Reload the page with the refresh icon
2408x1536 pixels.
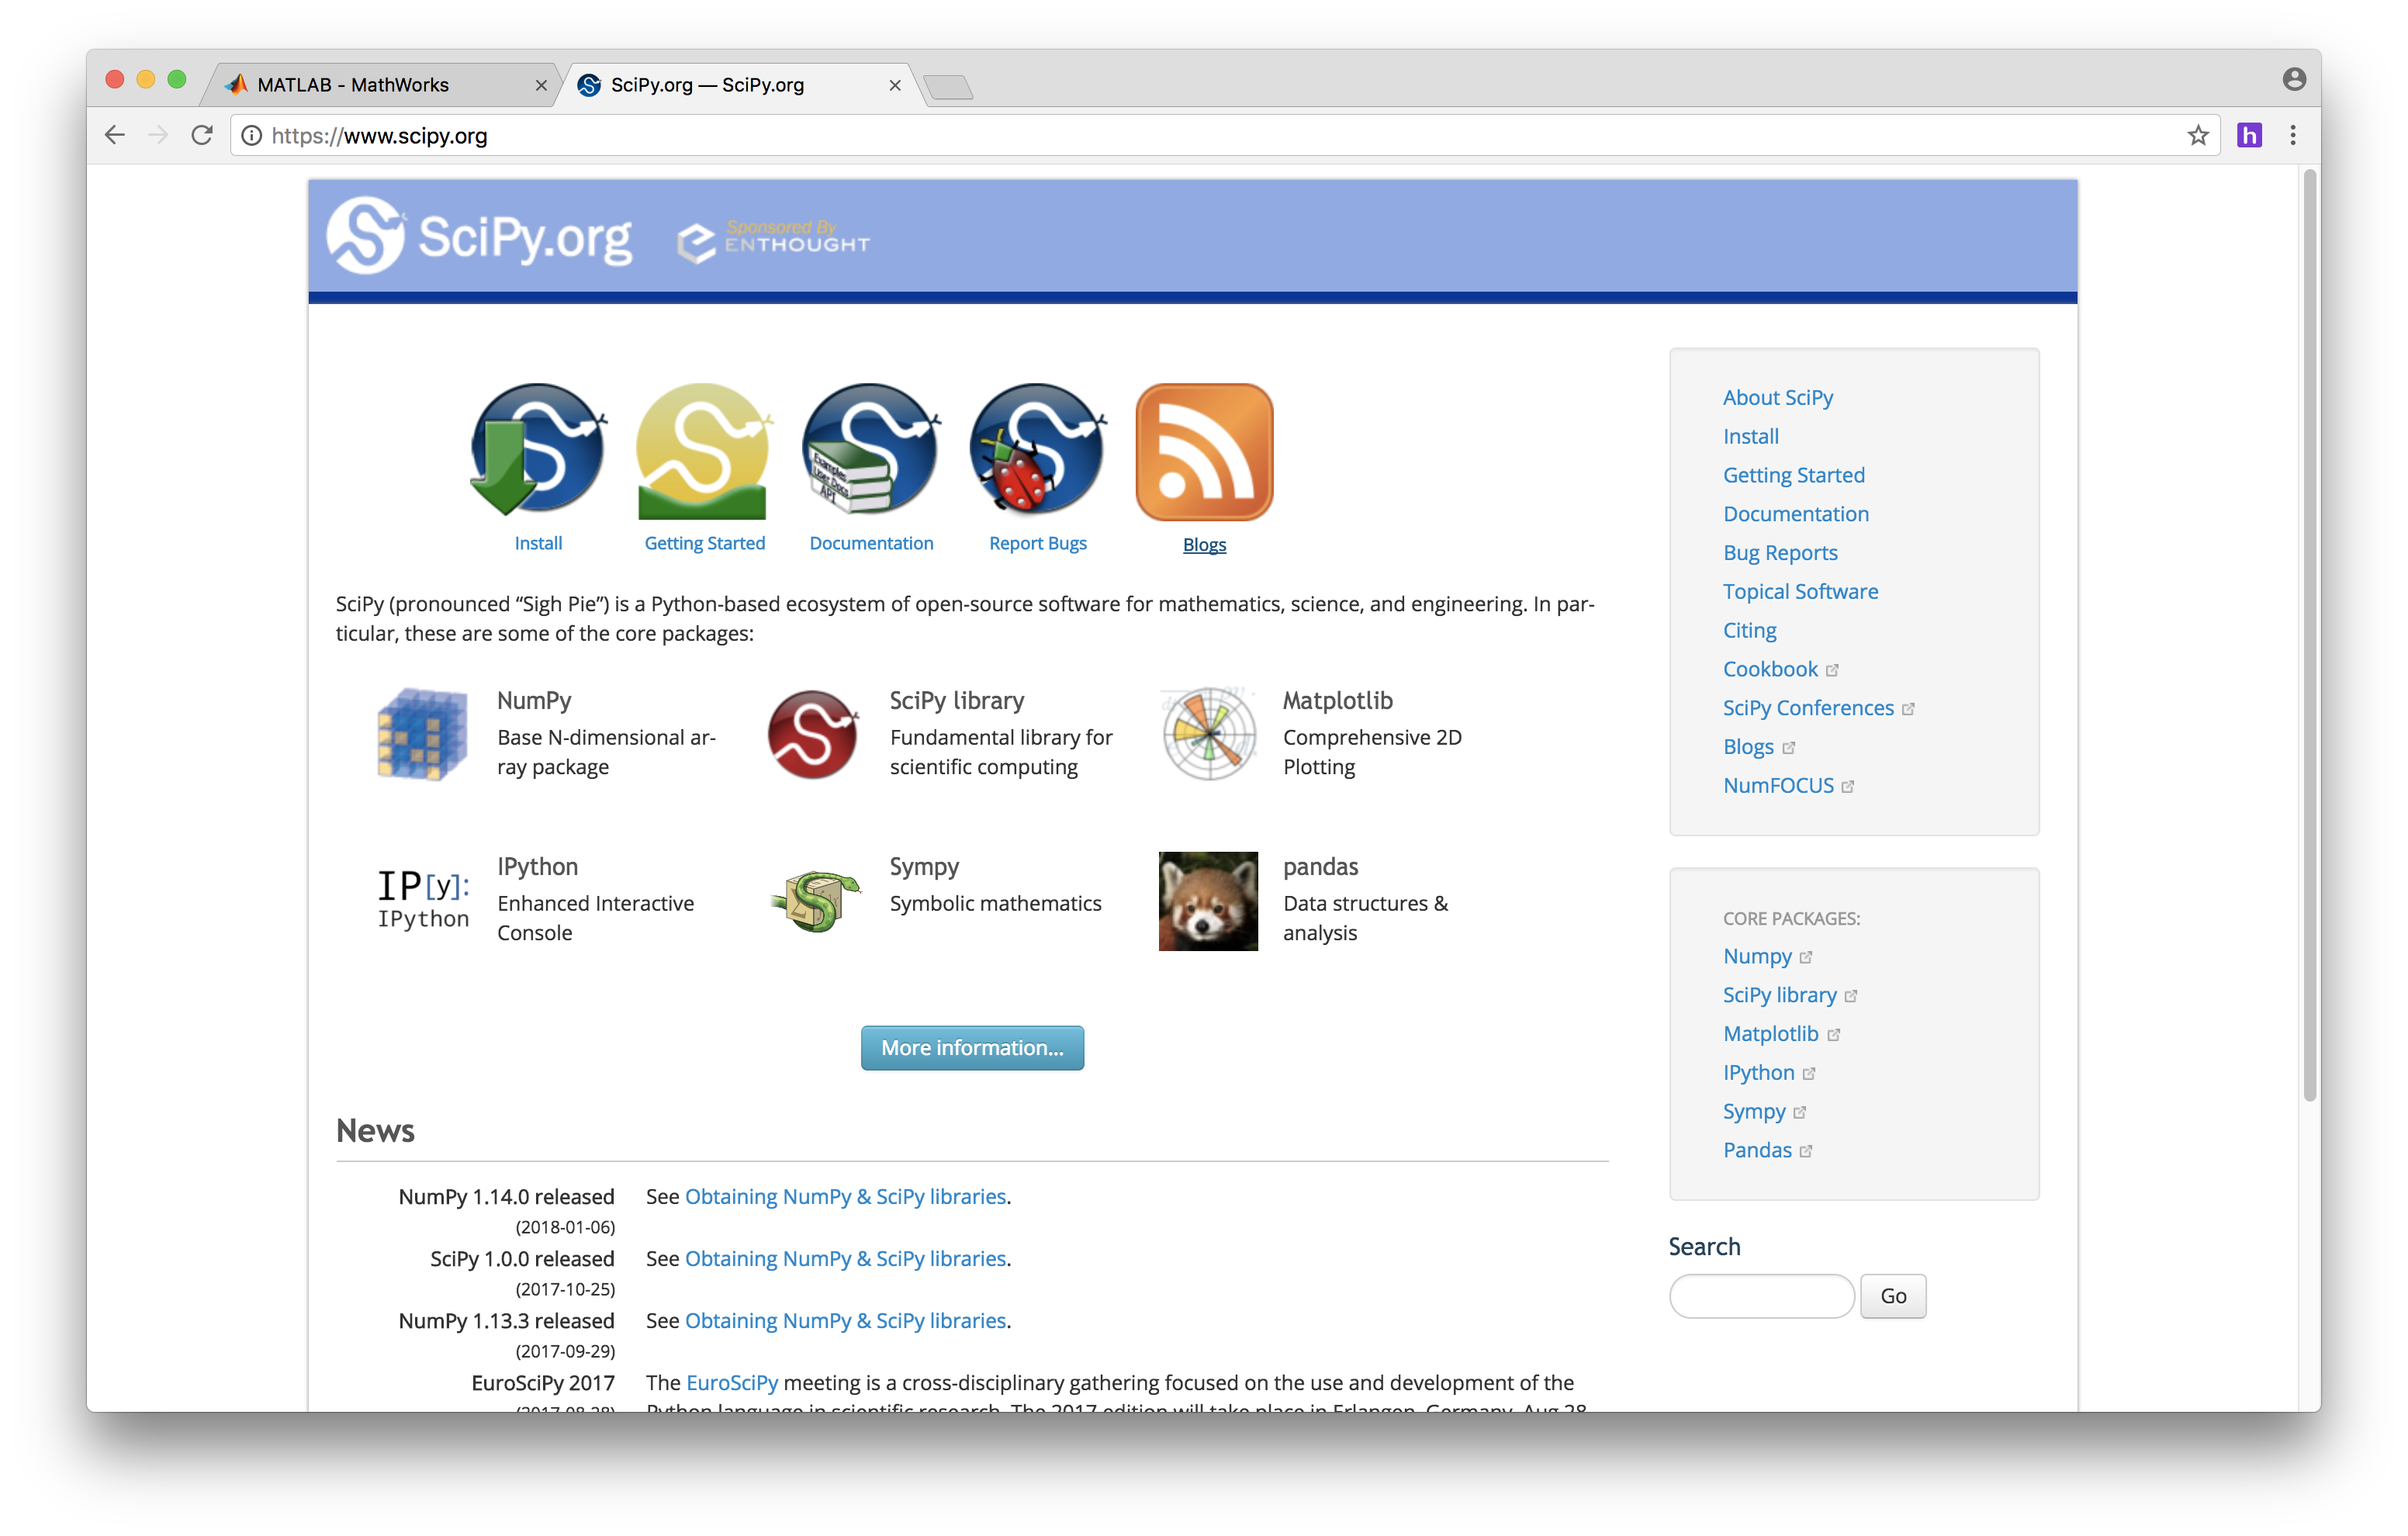pos(202,135)
